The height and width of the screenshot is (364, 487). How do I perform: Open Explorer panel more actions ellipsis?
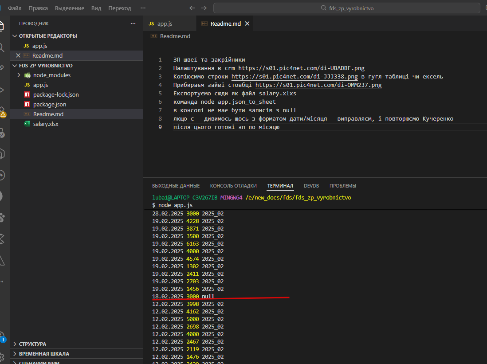tap(133, 23)
